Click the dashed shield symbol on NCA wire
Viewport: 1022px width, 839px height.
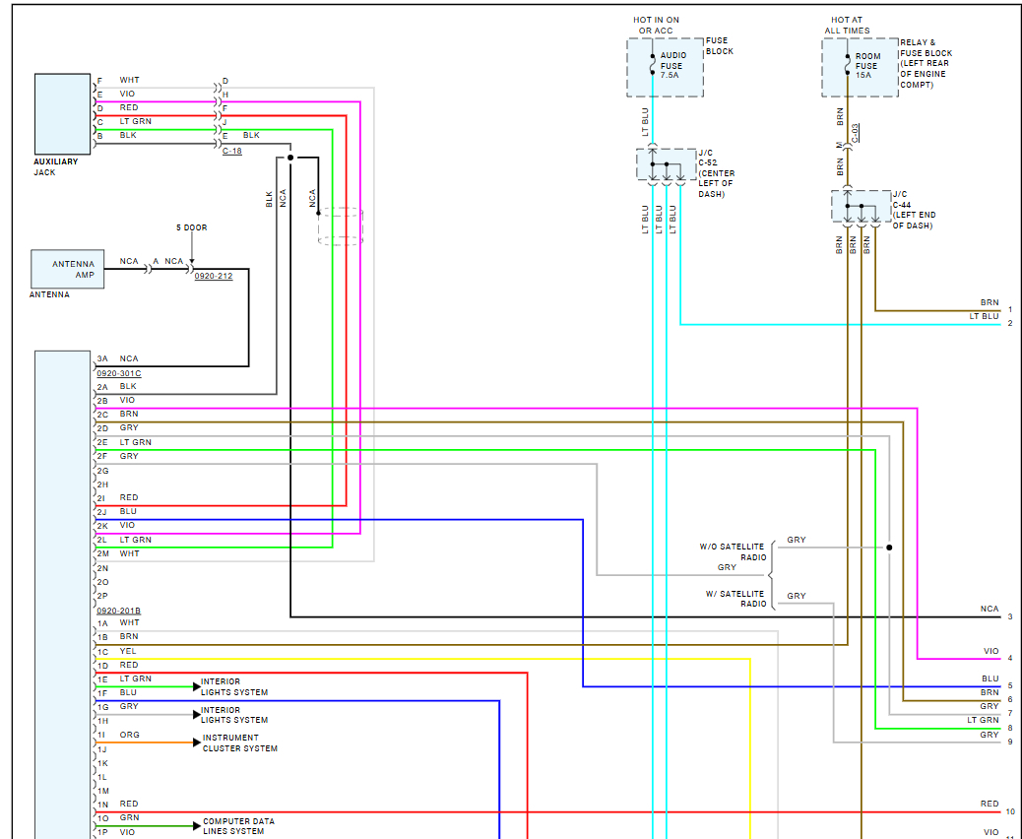(x=341, y=226)
